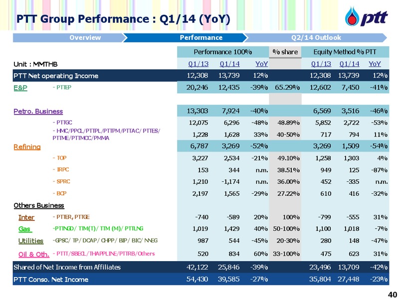The image size is (399, 299).
Task: Click Q1/13 header under Equity Method
Action: pyautogui.click(x=321, y=64)
